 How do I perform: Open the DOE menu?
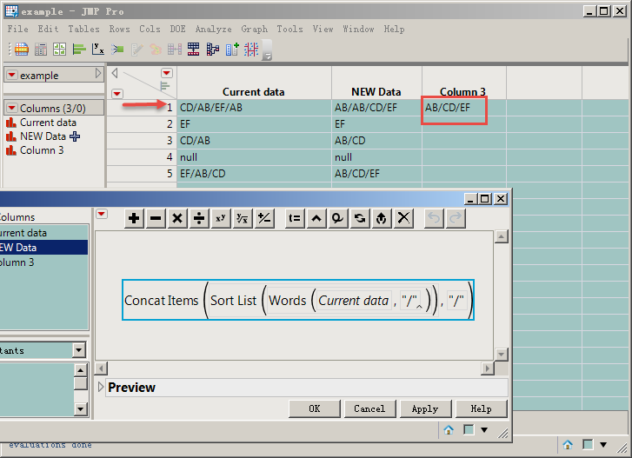click(x=177, y=29)
